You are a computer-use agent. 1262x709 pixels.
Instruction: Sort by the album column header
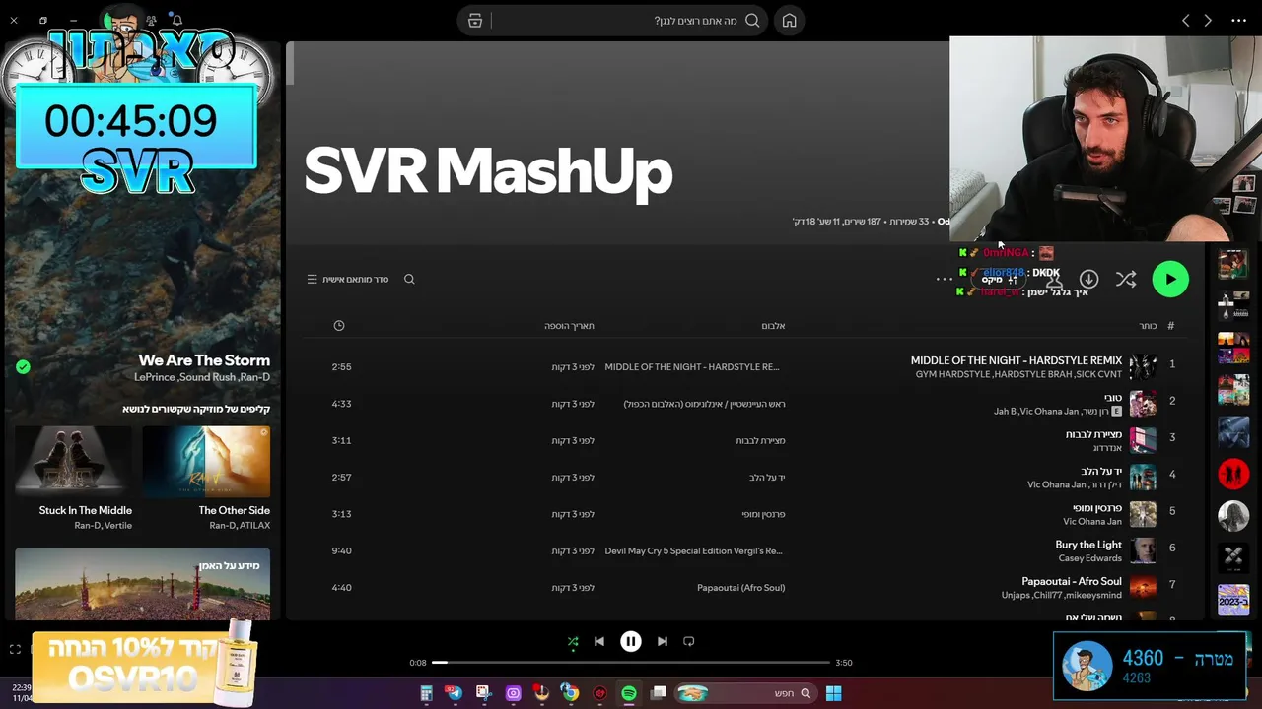tap(773, 326)
